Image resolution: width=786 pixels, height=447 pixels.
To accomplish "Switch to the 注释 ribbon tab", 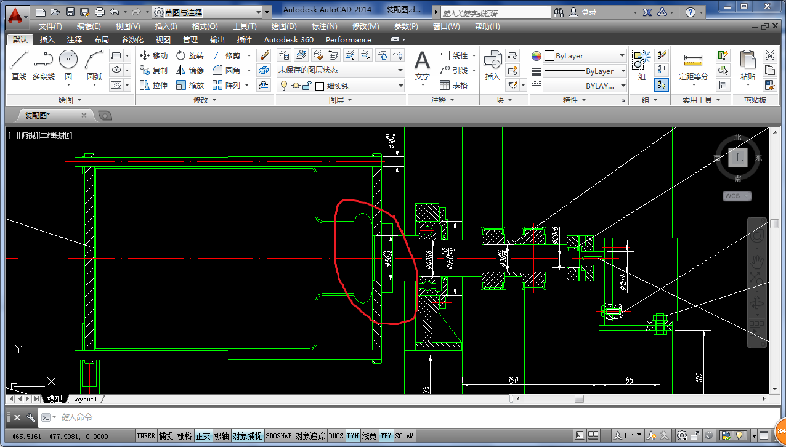I will tap(75, 39).
